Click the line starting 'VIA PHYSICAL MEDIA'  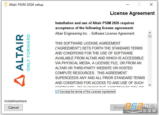tap(98, 63)
